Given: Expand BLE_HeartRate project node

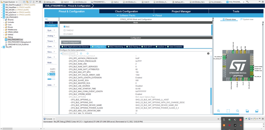Looking at the screenshot, I should point(2,7).
